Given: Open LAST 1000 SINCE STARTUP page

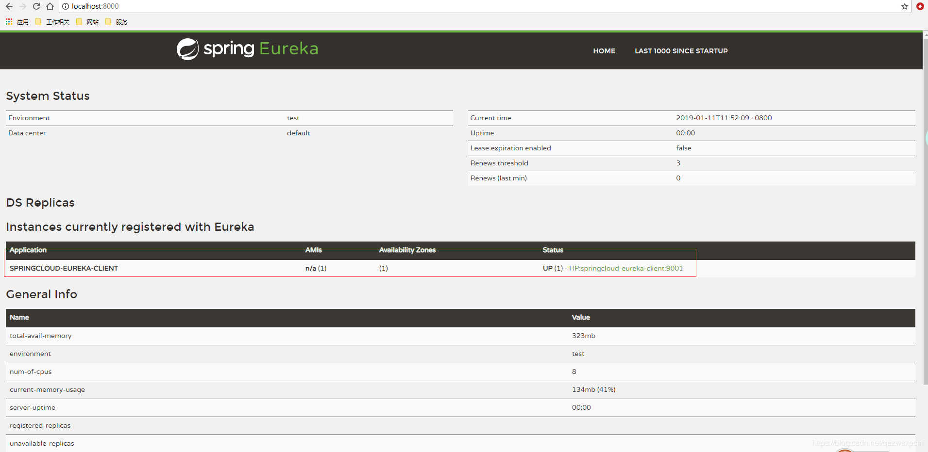Looking at the screenshot, I should (x=681, y=51).
